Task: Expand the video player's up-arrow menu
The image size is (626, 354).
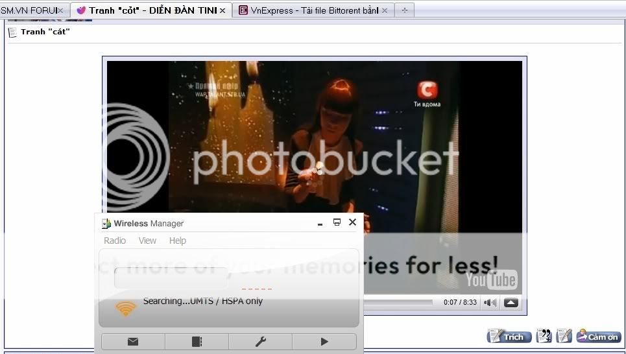Action: (511, 303)
